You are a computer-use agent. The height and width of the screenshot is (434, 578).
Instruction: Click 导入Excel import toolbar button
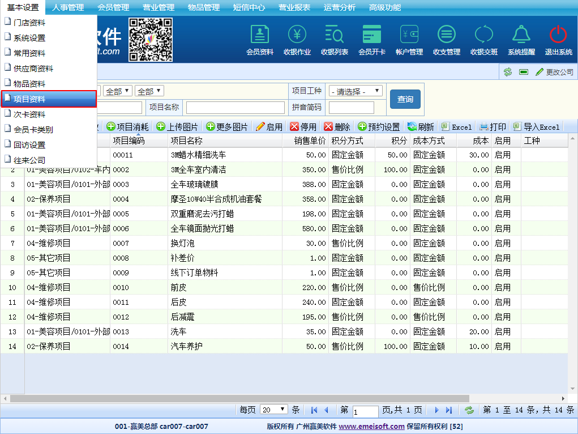point(537,127)
